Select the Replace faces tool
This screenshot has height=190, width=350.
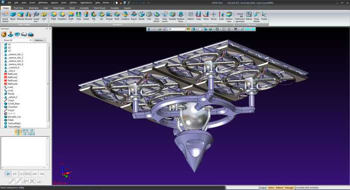pyautogui.click(x=180, y=16)
